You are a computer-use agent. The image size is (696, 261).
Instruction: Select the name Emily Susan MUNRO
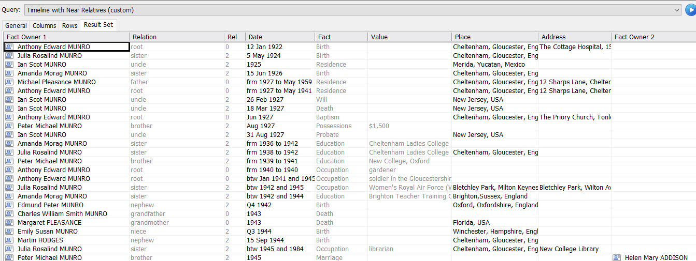click(48, 231)
